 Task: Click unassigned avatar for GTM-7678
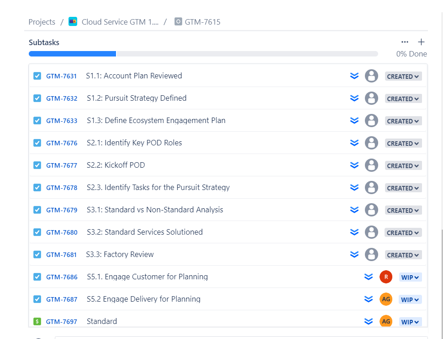pyautogui.click(x=371, y=187)
